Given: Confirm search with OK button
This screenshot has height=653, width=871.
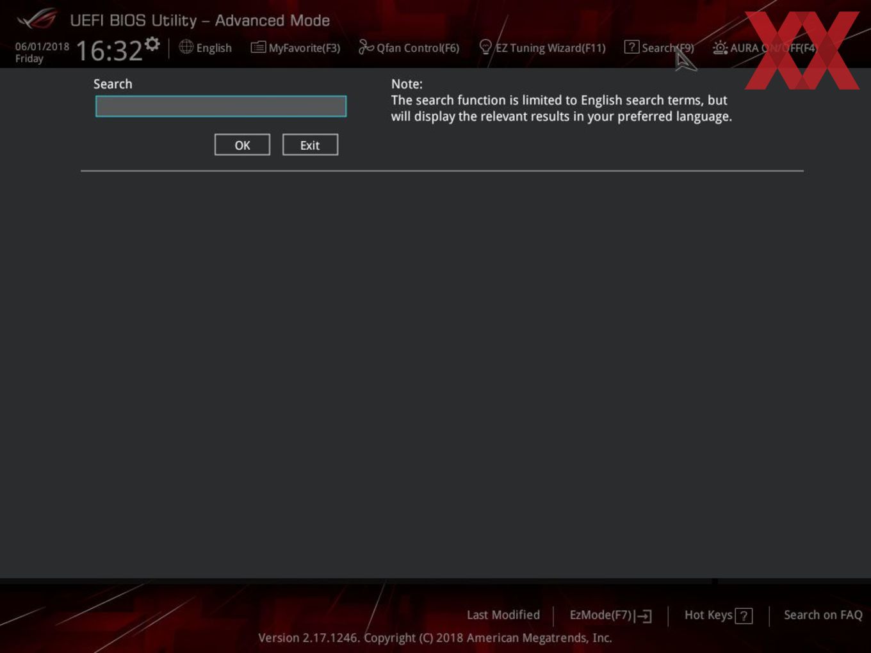Looking at the screenshot, I should pos(242,145).
